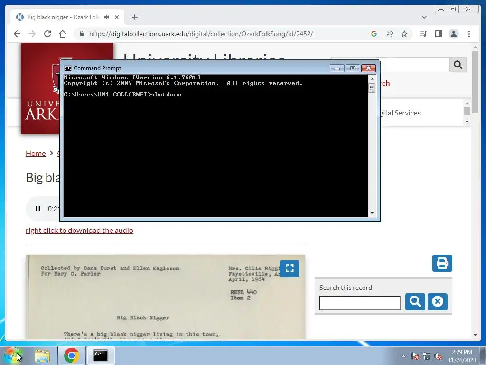
Task: Click Command Prompt scrollbar down arrow
Action: point(372,213)
